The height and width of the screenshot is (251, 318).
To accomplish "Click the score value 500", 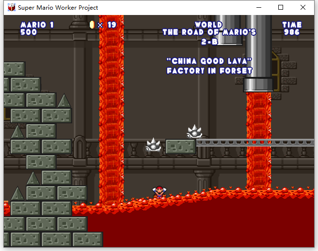I will 29,32.
